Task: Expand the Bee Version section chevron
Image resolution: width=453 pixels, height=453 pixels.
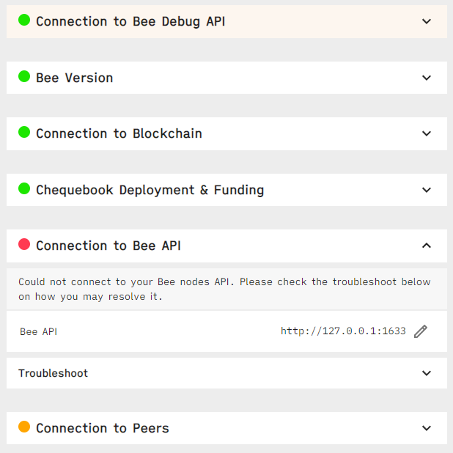Action: [427, 78]
